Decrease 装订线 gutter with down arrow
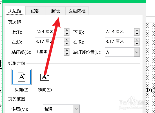The width and height of the screenshot is (155, 113). pos(67,54)
